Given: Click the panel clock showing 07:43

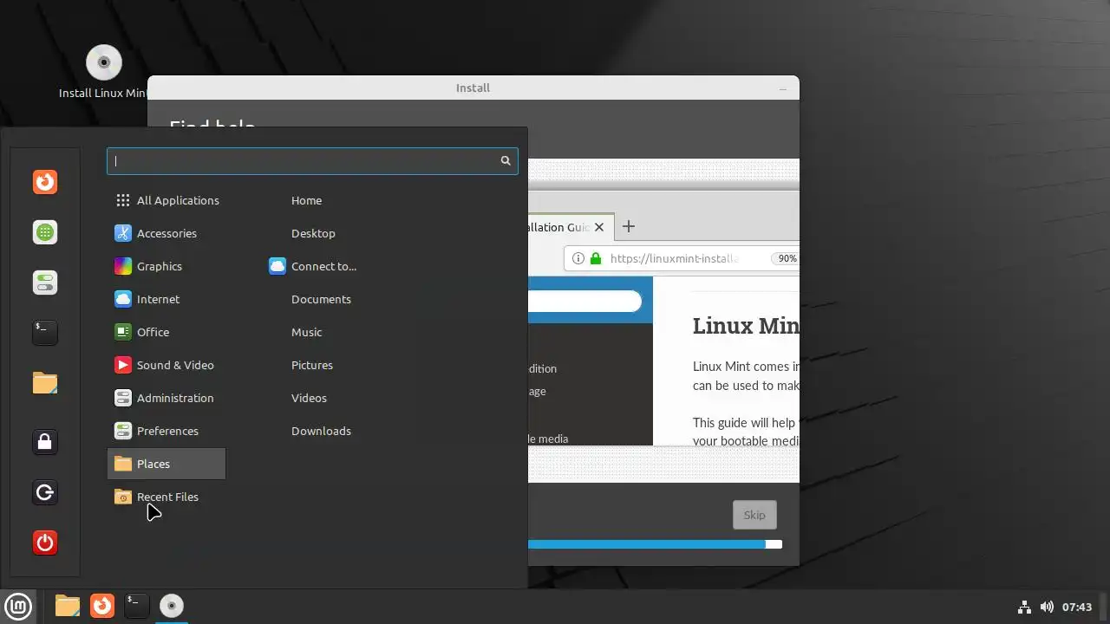Looking at the screenshot, I should coord(1077,607).
